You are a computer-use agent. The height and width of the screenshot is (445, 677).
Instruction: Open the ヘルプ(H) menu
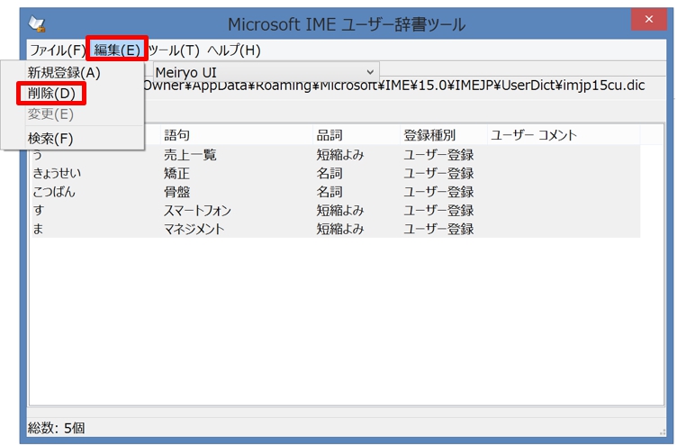[x=233, y=50]
